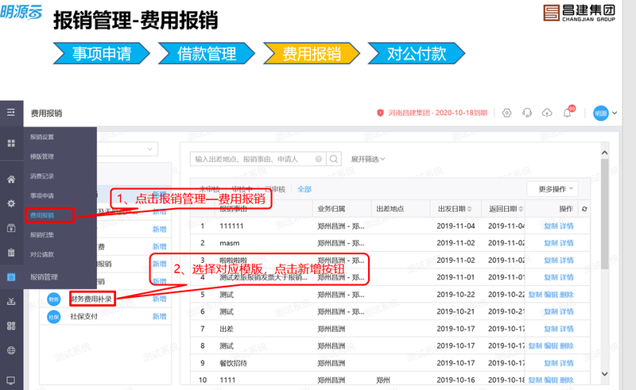636x390 pixels.
Task: Open 详情 for the 餐饮招待 row
Action: [x=567, y=363]
